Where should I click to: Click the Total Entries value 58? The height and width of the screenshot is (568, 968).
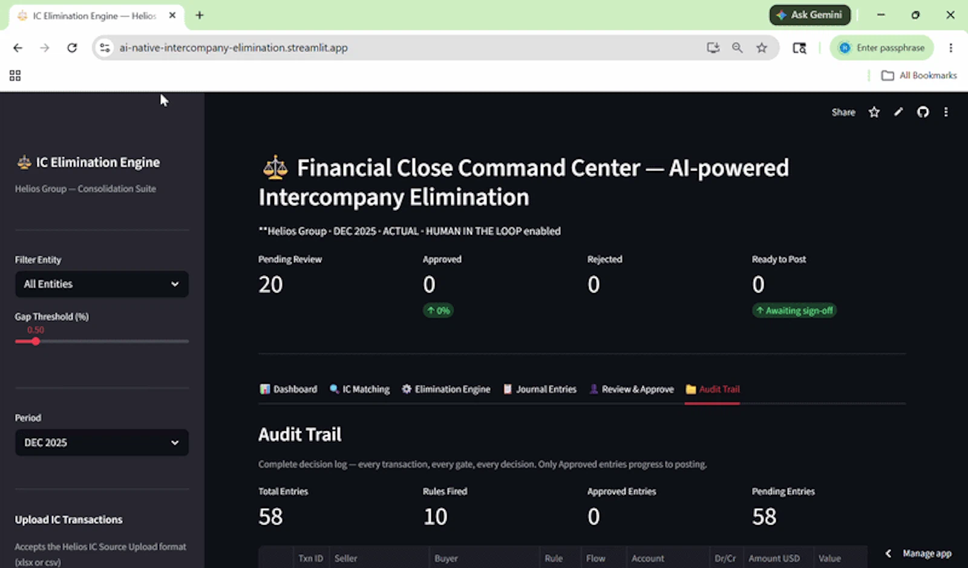click(270, 517)
